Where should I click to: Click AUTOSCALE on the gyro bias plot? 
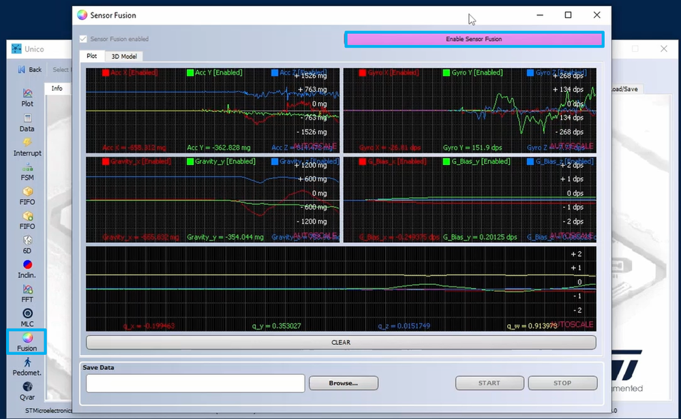point(571,235)
